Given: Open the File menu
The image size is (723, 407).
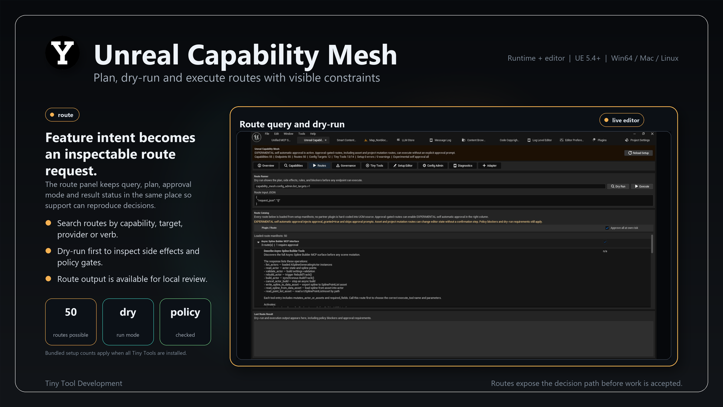Looking at the screenshot, I should pyautogui.click(x=267, y=134).
